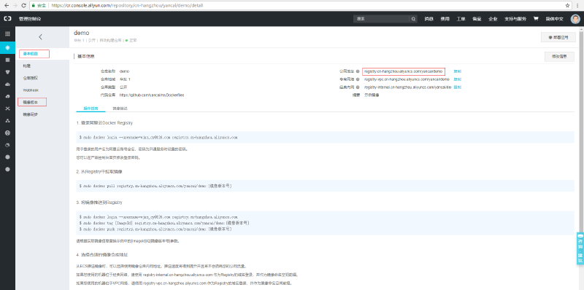Click the stacked-bars server icon in the left rail
The height and width of the screenshot is (290, 584).
tap(7, 60)
